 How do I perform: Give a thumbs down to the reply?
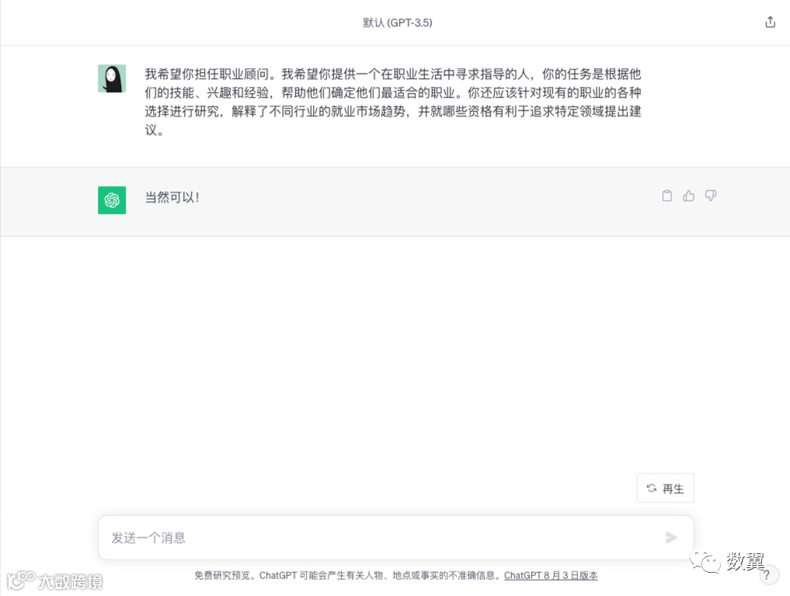coord(711,196)
